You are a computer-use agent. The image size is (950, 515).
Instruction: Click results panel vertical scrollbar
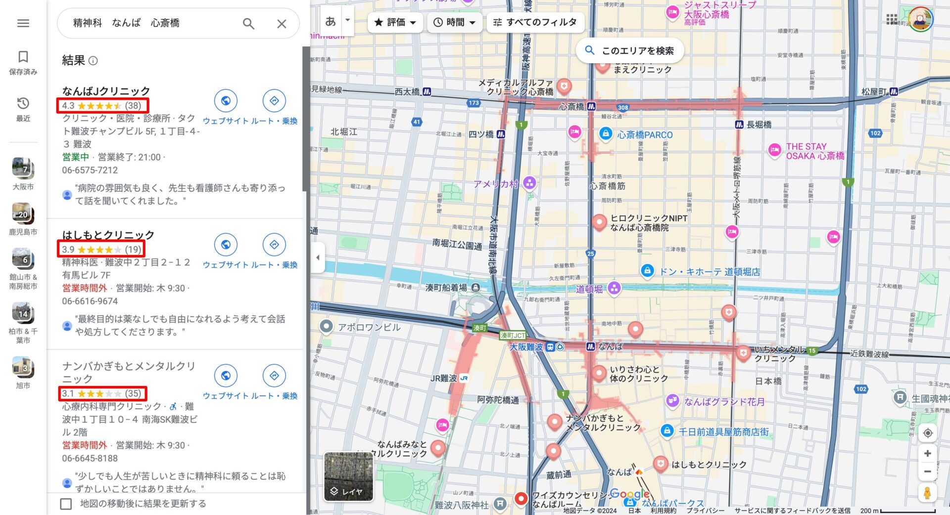pyautogui.click(x=306, y=119)
